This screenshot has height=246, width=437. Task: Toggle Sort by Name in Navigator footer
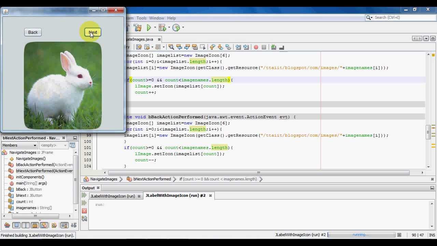pos(64,225)
